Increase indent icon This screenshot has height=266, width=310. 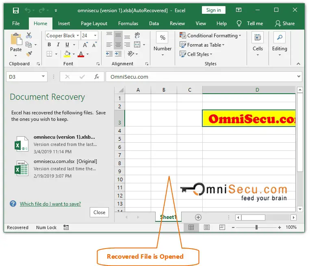coord(118,54)
